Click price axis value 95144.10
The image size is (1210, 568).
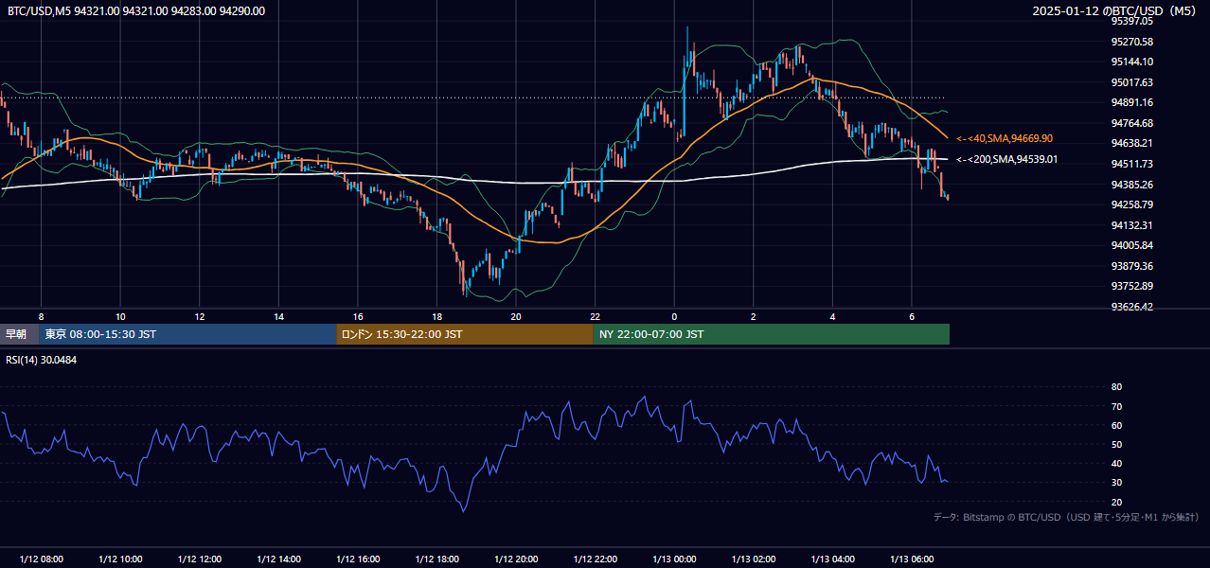click(x=1132, y=62)
